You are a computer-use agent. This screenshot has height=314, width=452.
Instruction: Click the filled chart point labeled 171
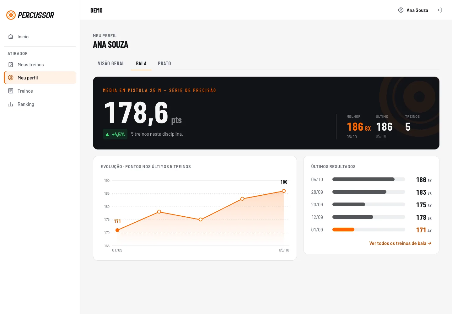point(117,230)
